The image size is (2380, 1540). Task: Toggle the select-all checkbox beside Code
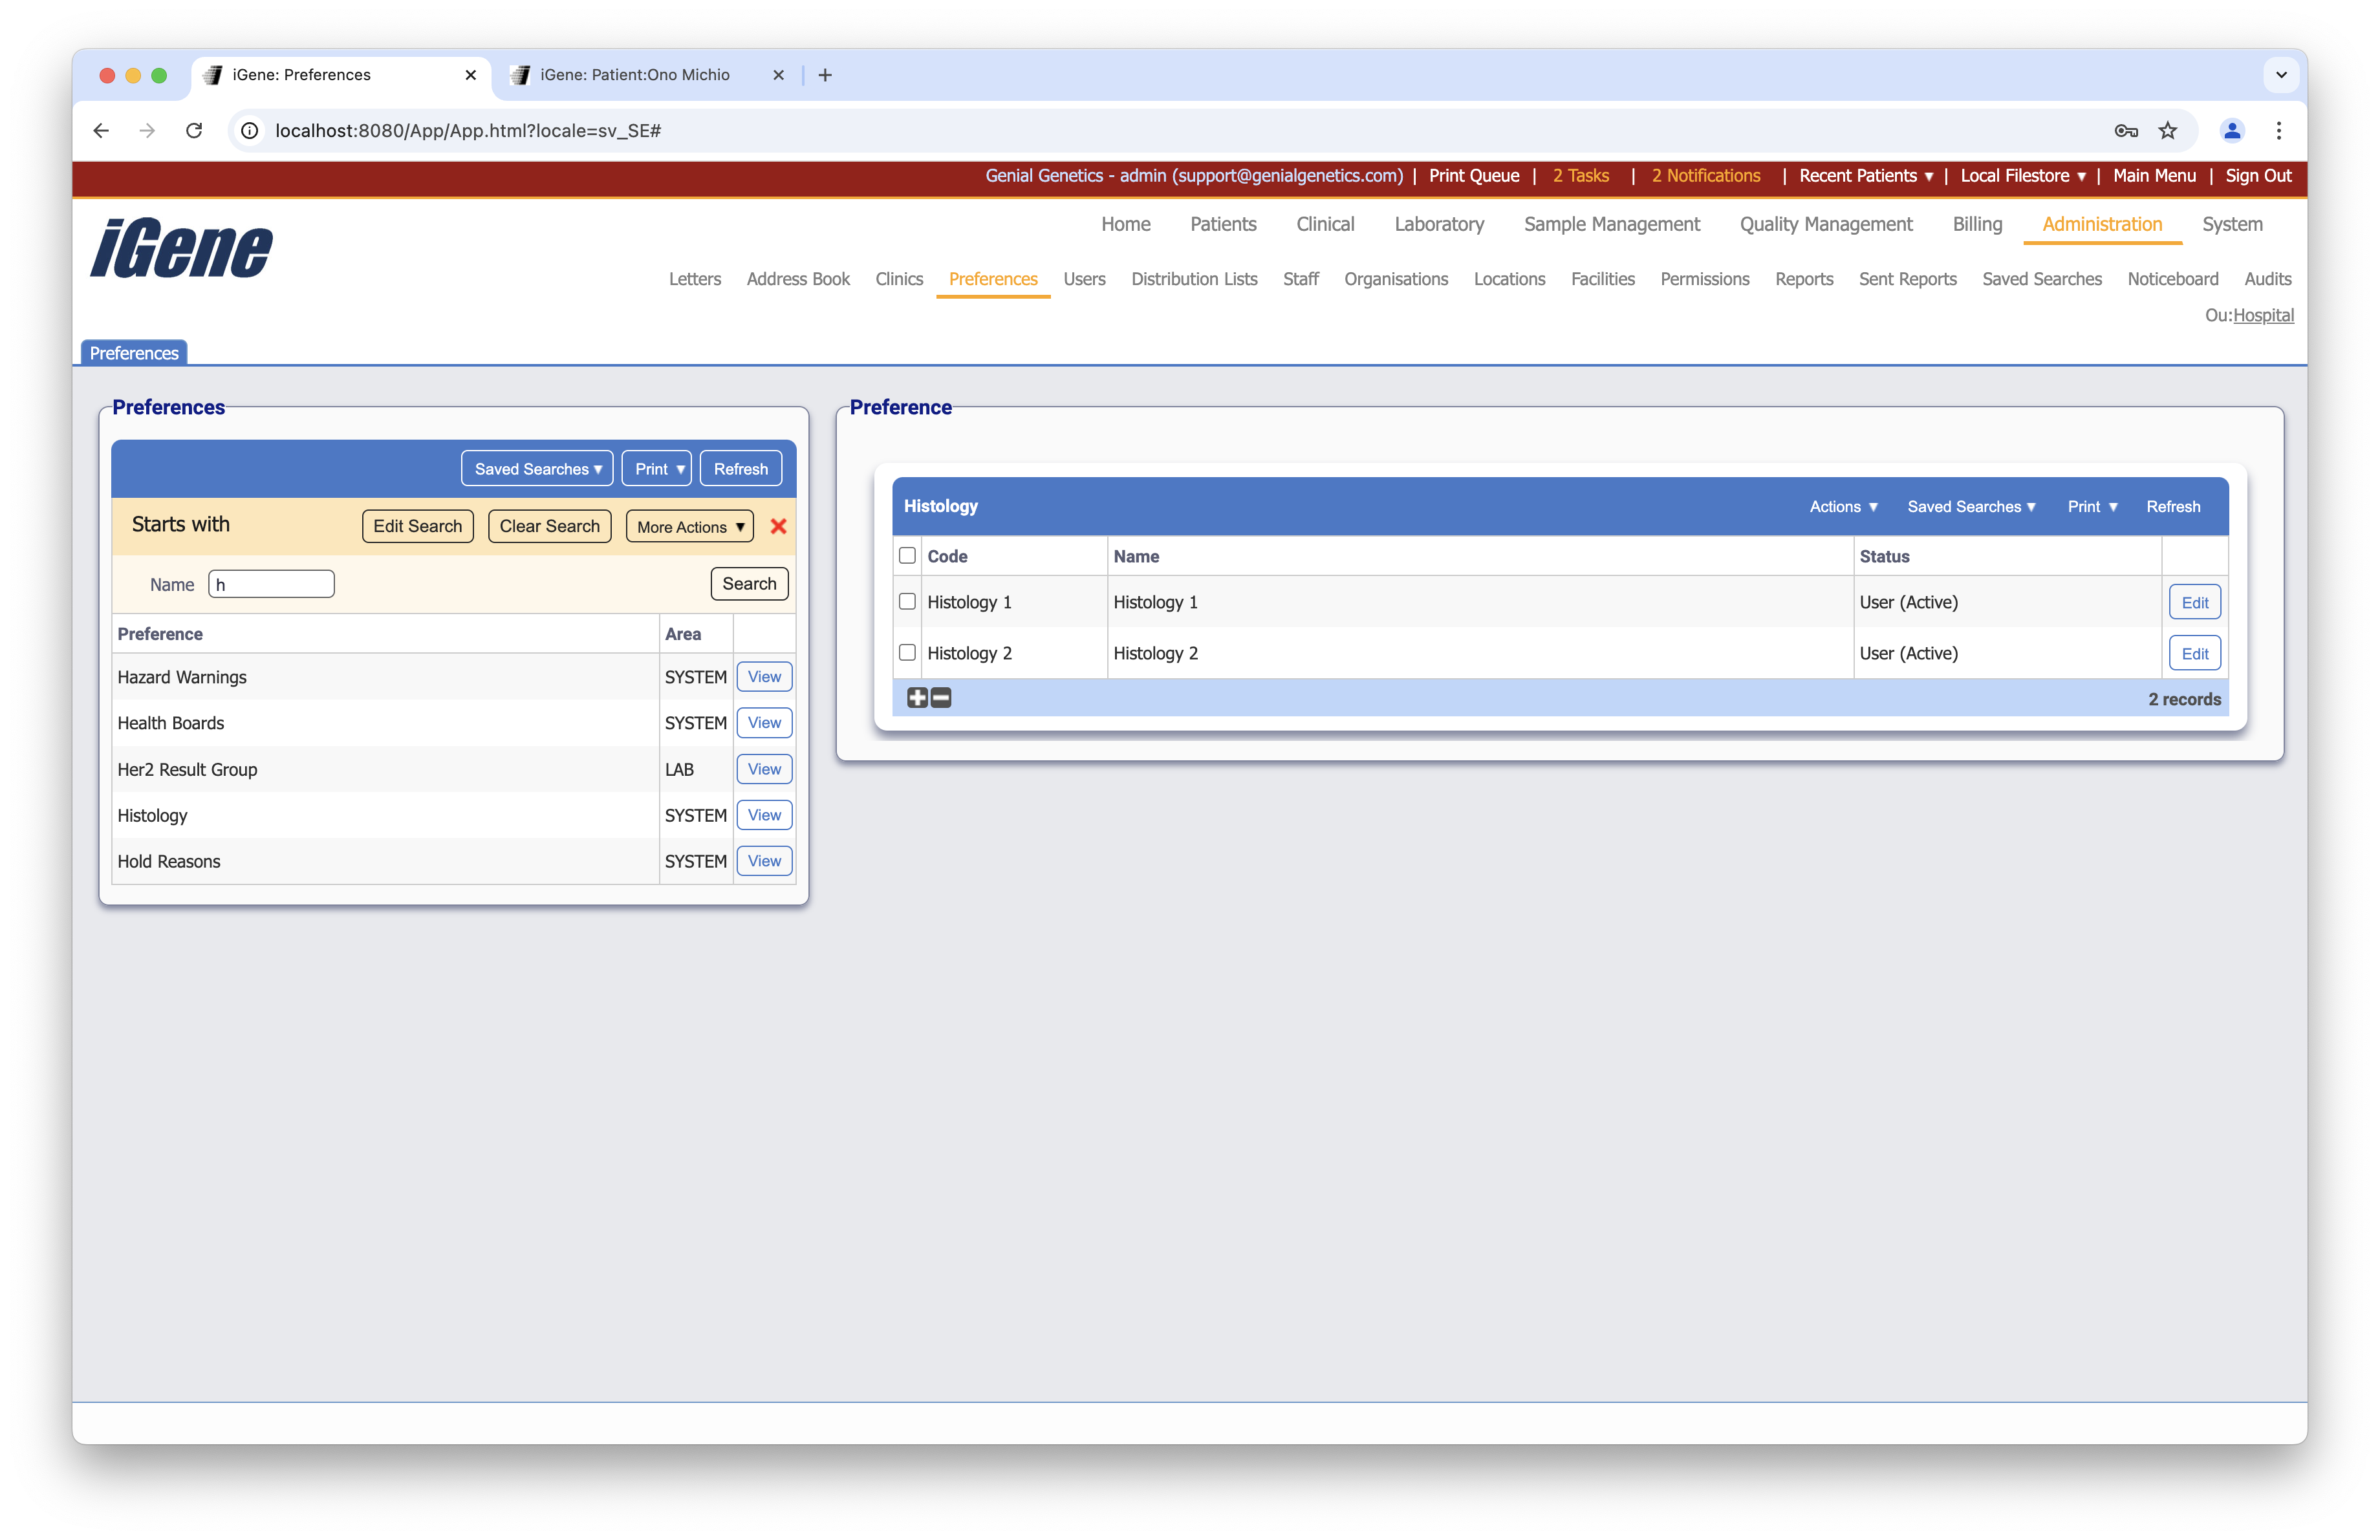907,555
